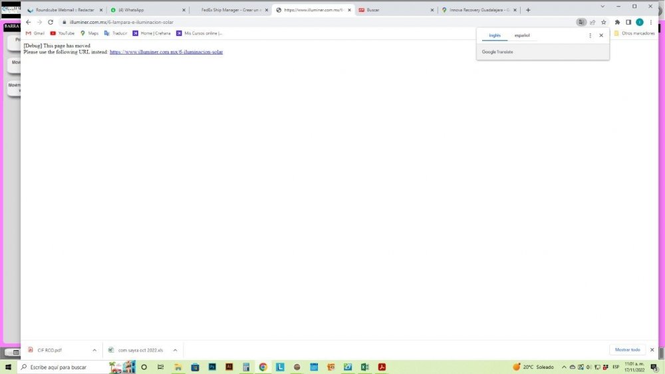Open the Gmail bookmark
Screen dimensions: 665x374
35,33
